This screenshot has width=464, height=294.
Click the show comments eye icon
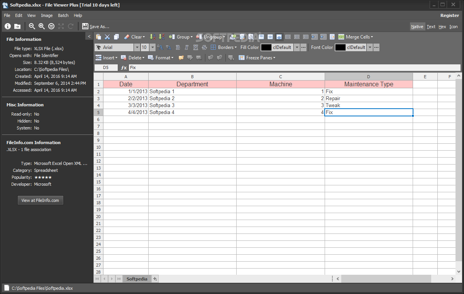pos(231,58)
